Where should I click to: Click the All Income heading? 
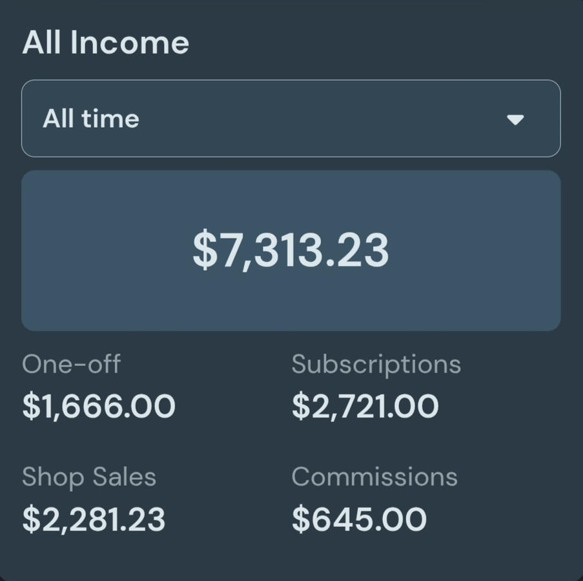106,43
